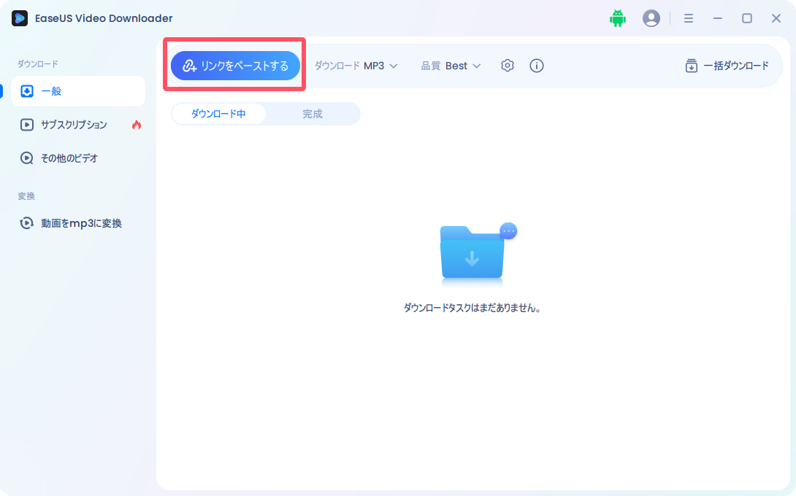Image resolution: width=796 pixels, height=496 pixels.
Task: Open the user account icon
Action: (x=651, y=18)
